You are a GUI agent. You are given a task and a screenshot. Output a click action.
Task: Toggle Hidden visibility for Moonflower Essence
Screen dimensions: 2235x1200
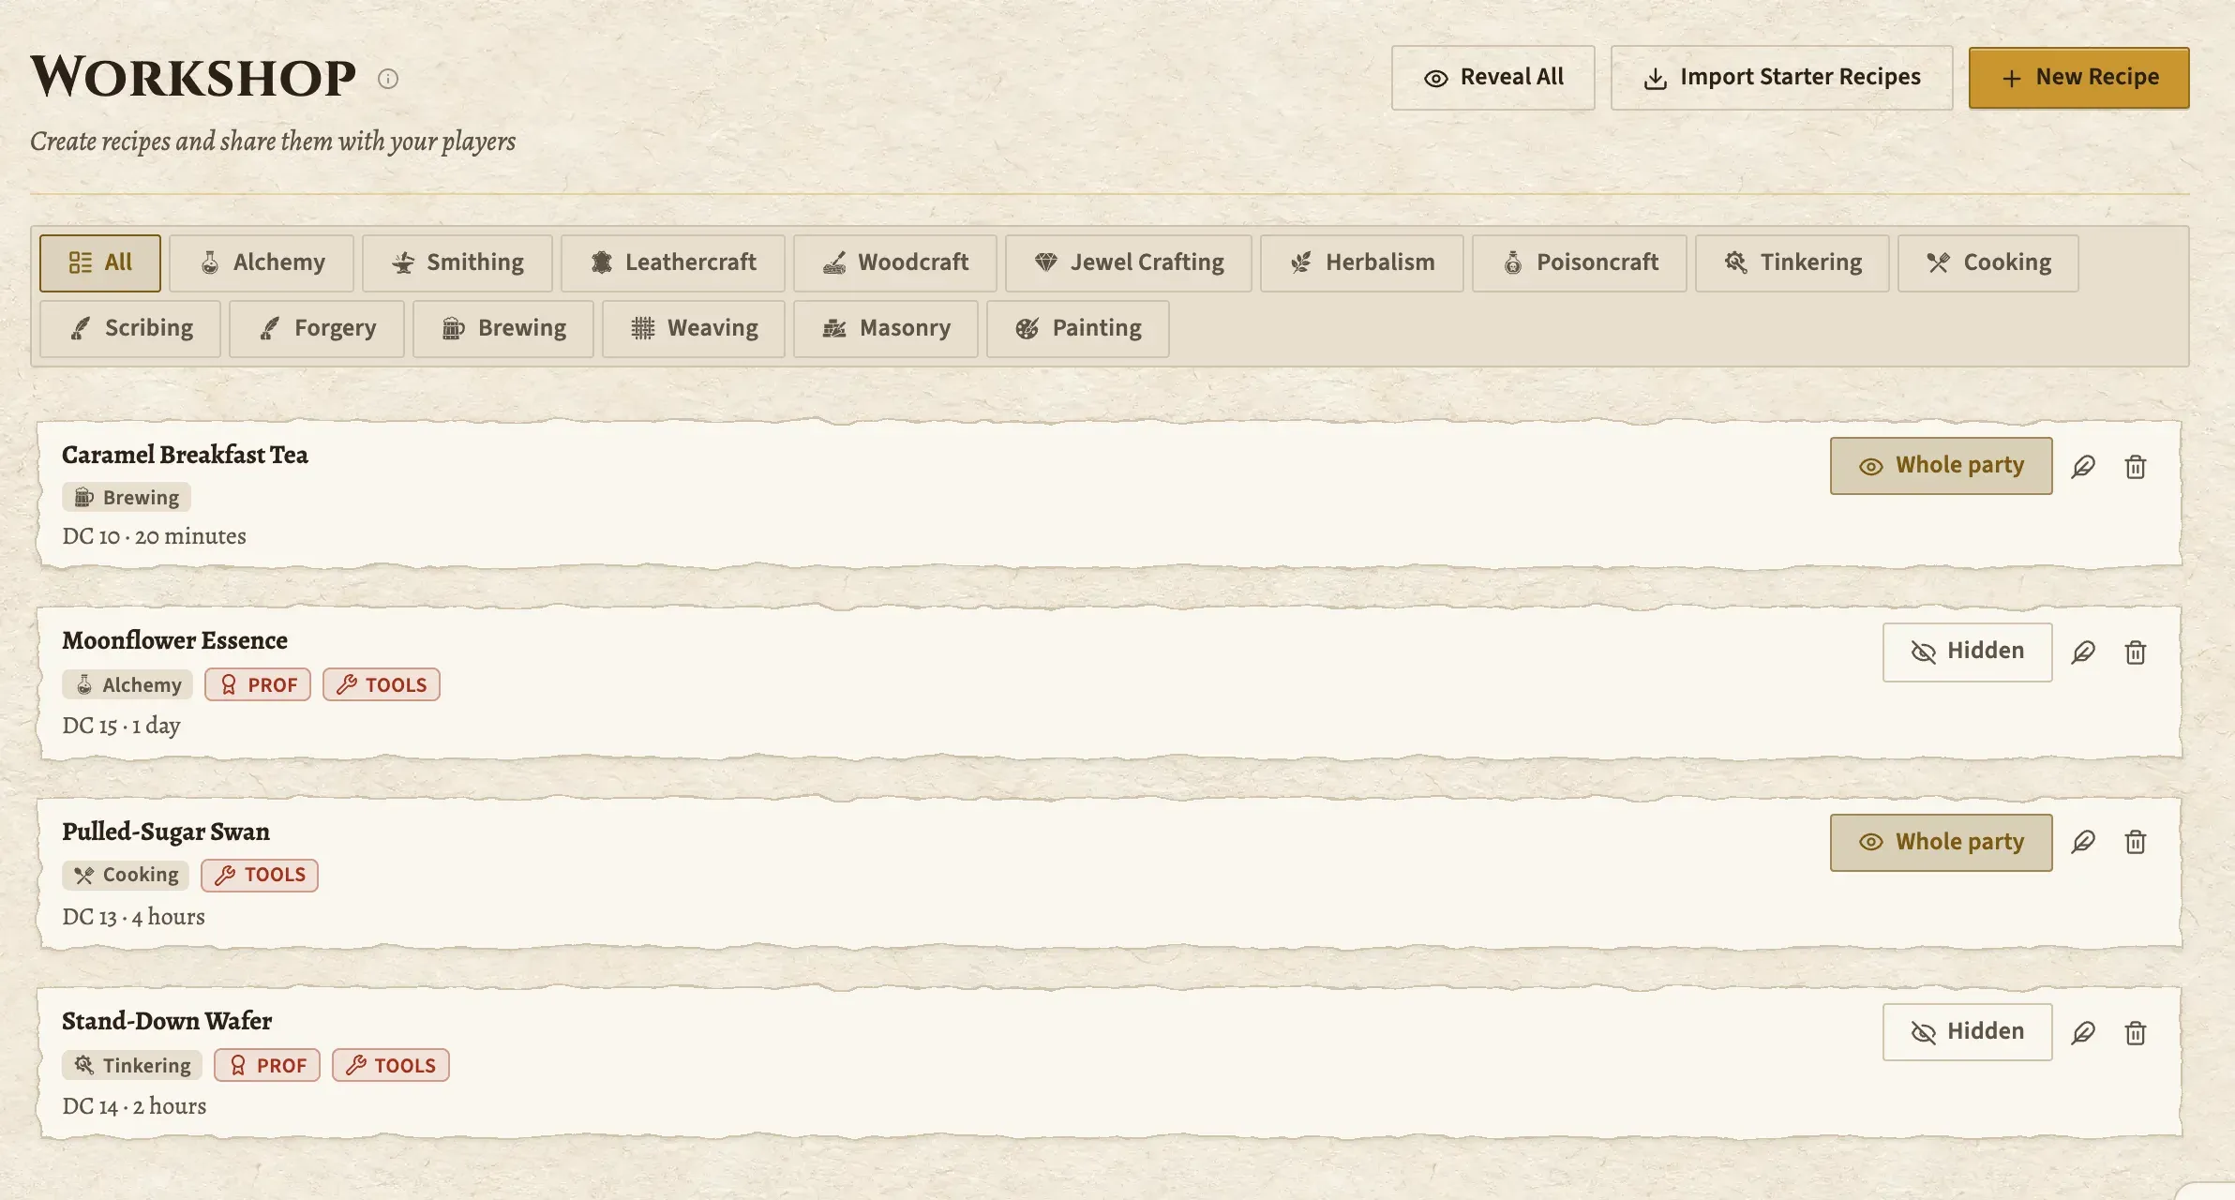(x=1967, y=652)
